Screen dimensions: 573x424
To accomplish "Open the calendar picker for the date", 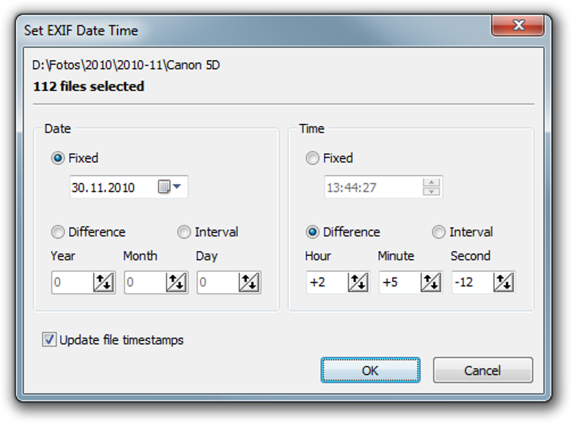I will (170, 186).
